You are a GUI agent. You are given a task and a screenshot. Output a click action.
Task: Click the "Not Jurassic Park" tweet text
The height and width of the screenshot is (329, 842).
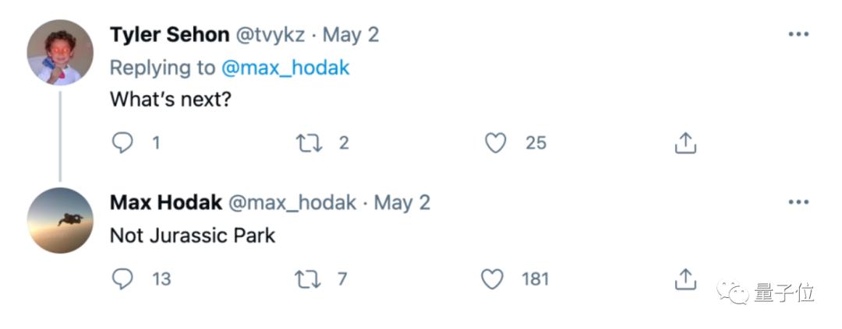[193, 235]
